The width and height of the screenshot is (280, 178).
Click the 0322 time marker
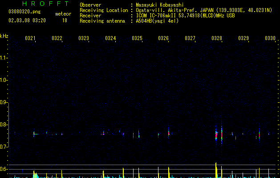57,38
